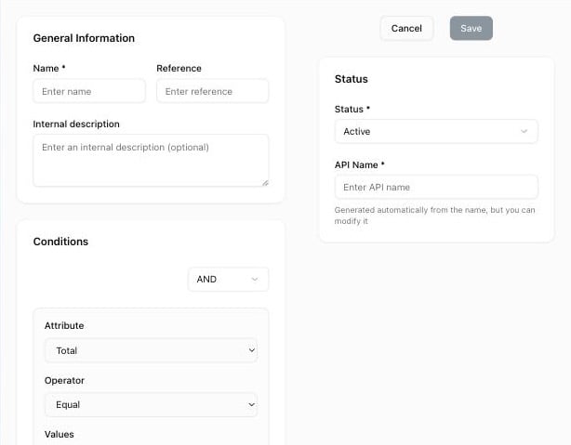Focus the Enter name input field
The image size is (571, 445).
(x=89, y=91)
